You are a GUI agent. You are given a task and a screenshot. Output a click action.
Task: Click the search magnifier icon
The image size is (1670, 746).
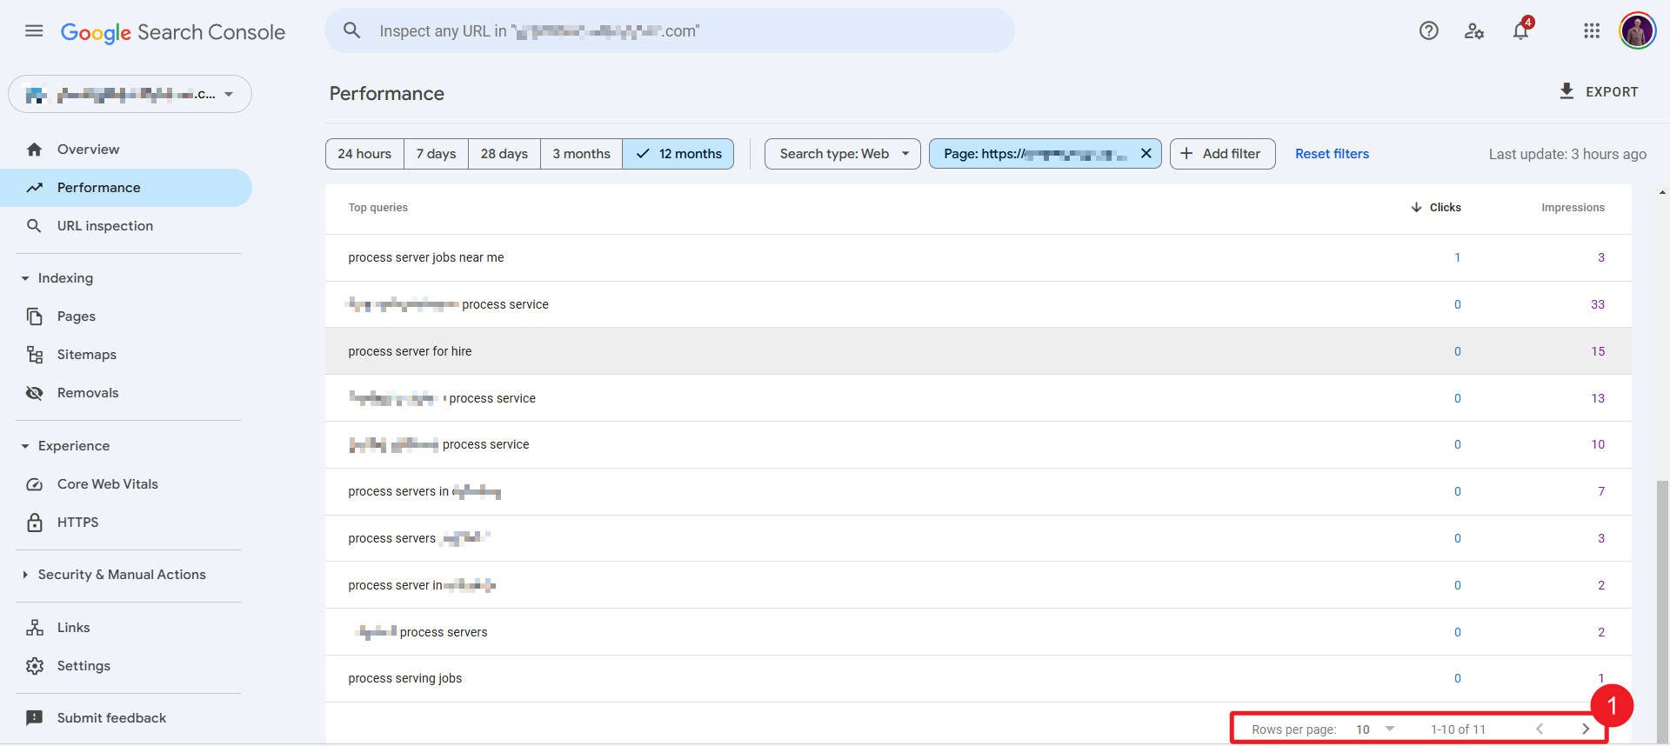[x=351, y=30]
